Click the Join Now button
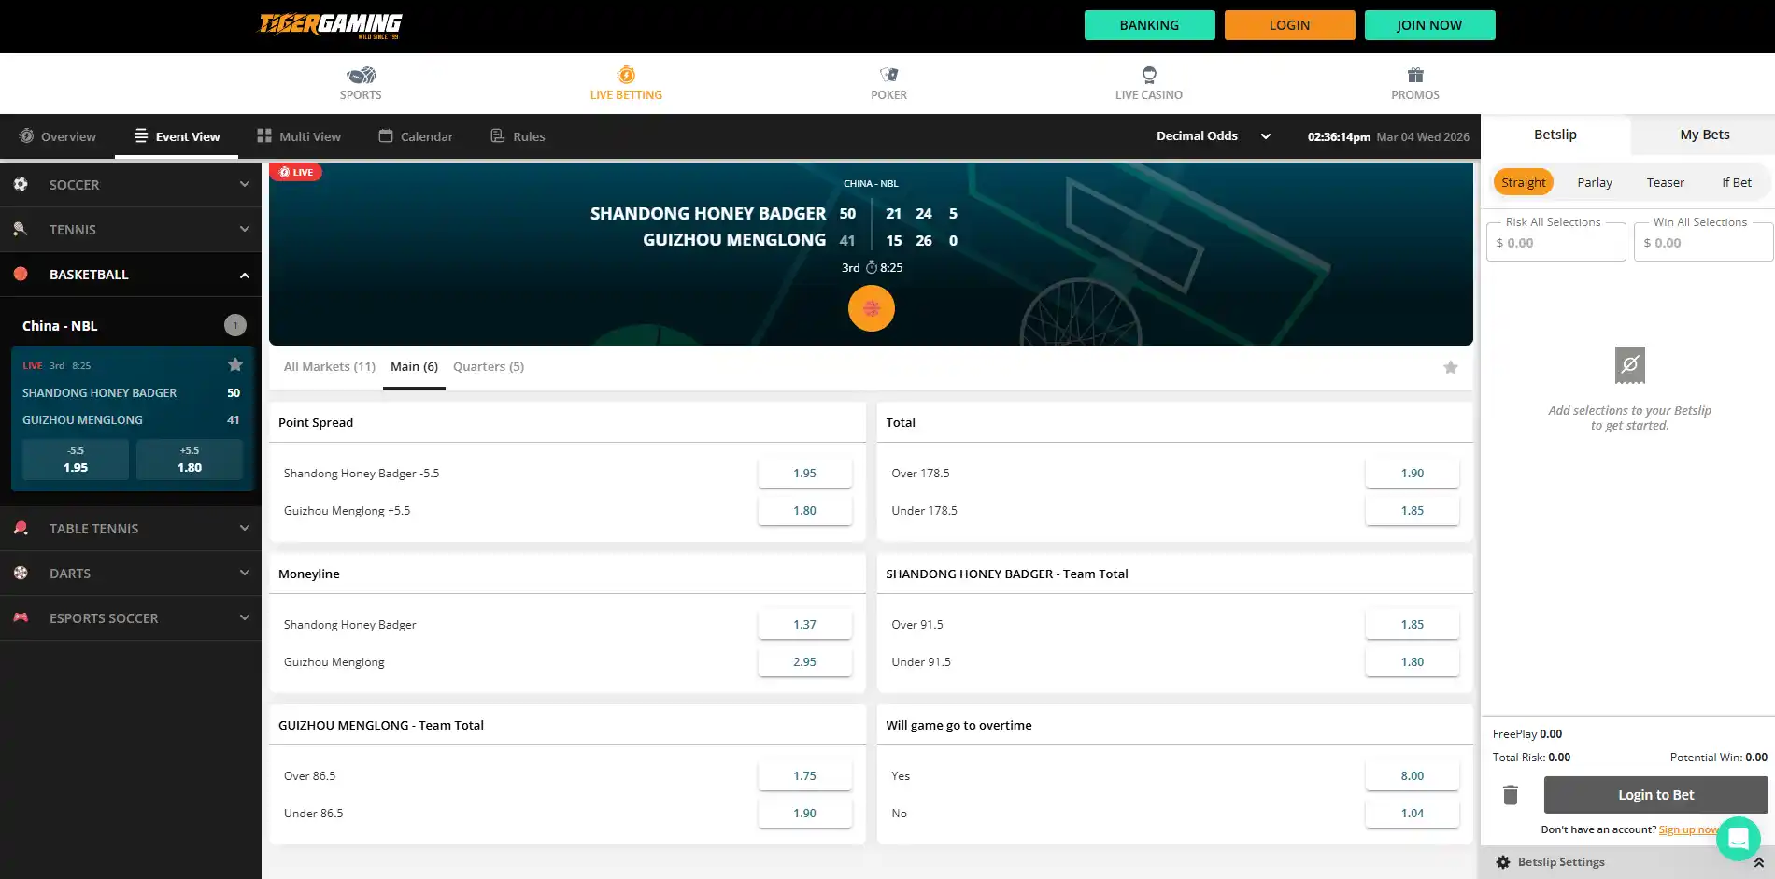The width and height of the screenshot is (1775, 879). (x=1429, y=25)
